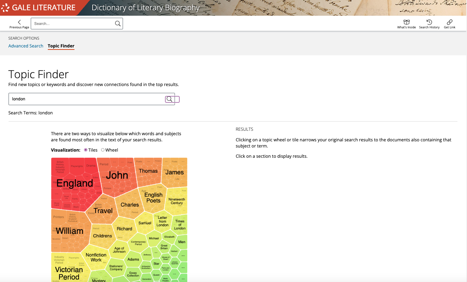
Task: Select the William tile
Action: point(70,231)
